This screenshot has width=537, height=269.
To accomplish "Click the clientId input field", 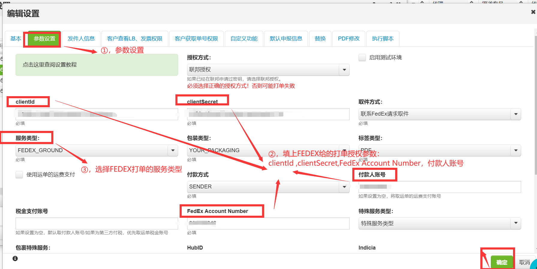I will pyautogui.click(x=97, y=114).
